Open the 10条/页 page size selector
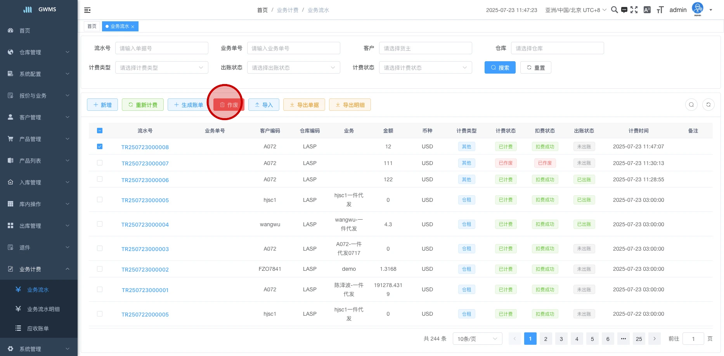The width and height of the screenshot is (724, 356). pos(477,339)
